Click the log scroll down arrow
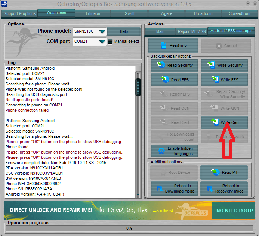This screenshot has width=259, height=236. tap(138, 195)
